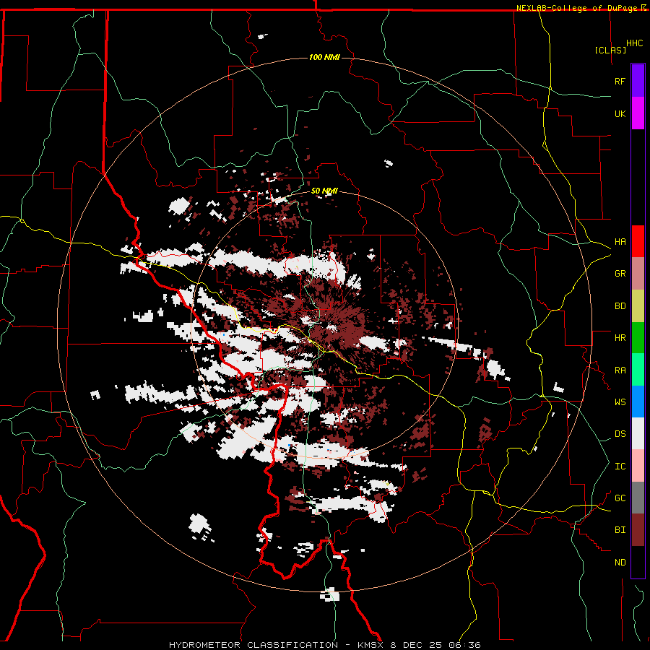Click the HA red legend swatch

click(x=638, y=241)
